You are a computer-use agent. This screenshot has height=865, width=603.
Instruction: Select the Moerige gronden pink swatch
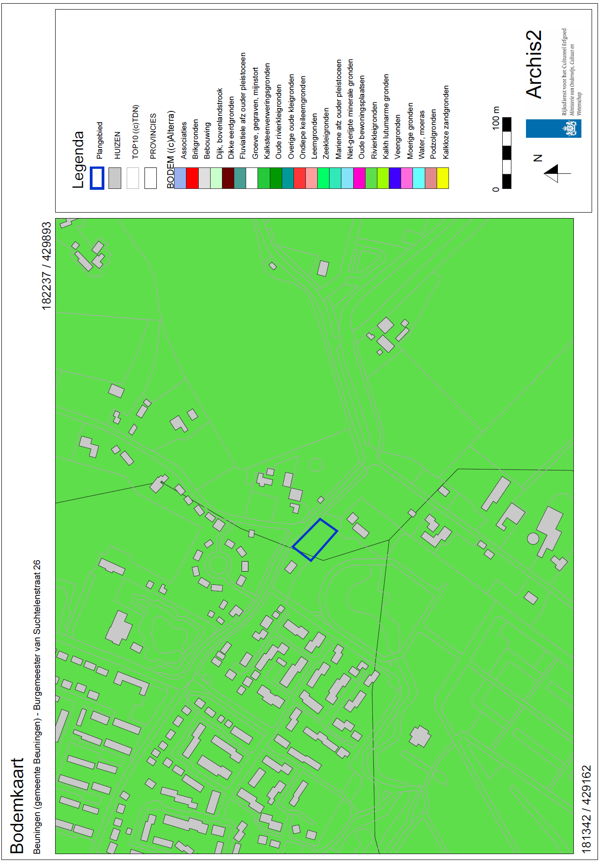point(407,178)
